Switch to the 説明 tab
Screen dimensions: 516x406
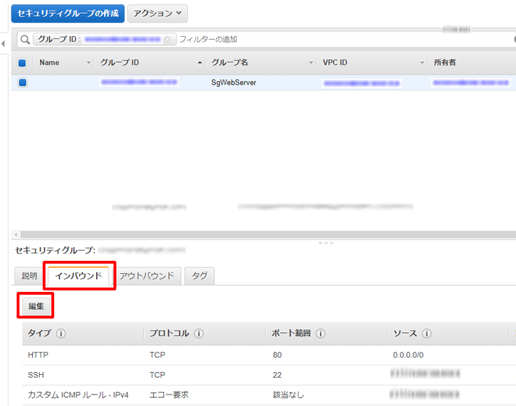coord(30,276)
